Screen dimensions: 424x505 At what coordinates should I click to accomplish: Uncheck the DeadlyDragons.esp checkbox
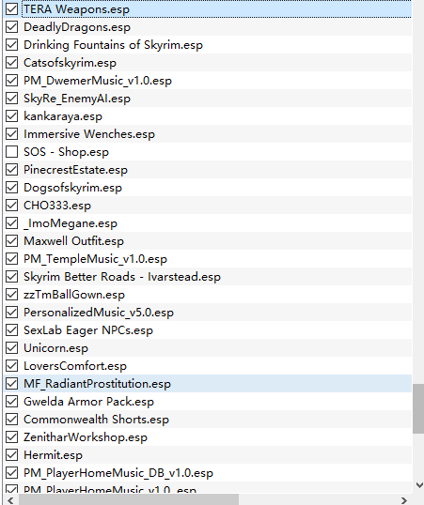[x=12, y=27]
